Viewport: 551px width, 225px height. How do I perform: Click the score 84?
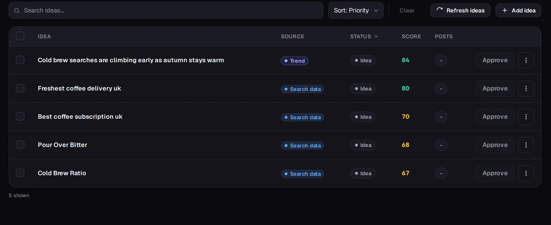[x=405, y=60]
